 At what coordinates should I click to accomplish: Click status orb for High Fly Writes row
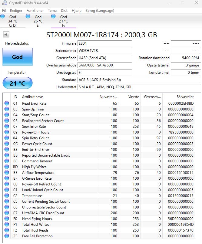coord(7,167)
